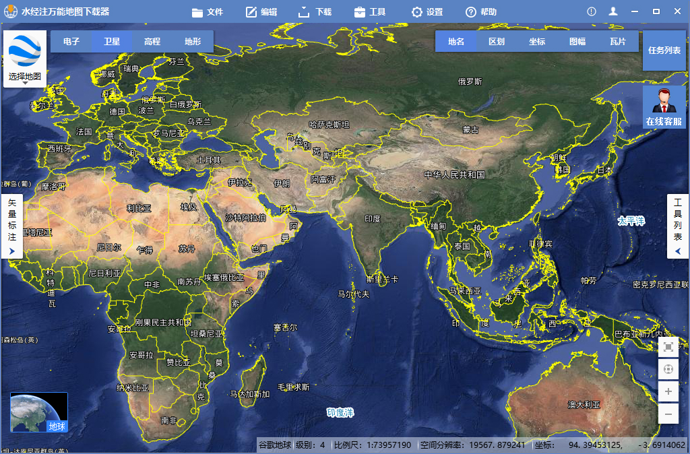Click the question mark icon beside 帮助
The height and width of the screenshot is (454, 690).
[471, 12]
